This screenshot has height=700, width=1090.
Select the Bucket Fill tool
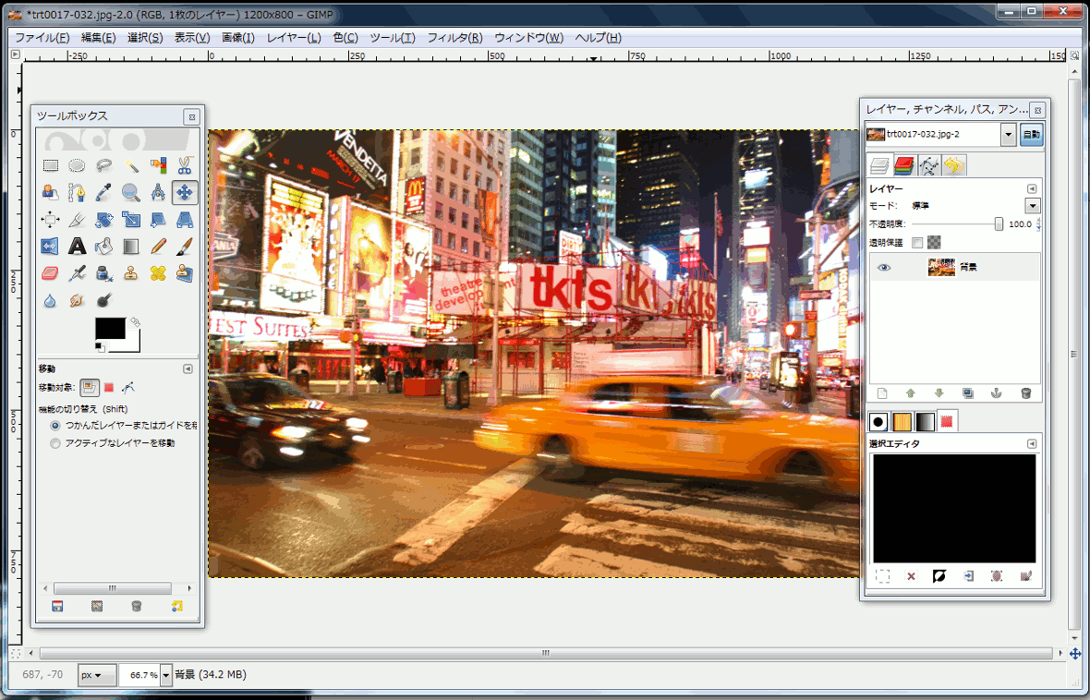104,246
